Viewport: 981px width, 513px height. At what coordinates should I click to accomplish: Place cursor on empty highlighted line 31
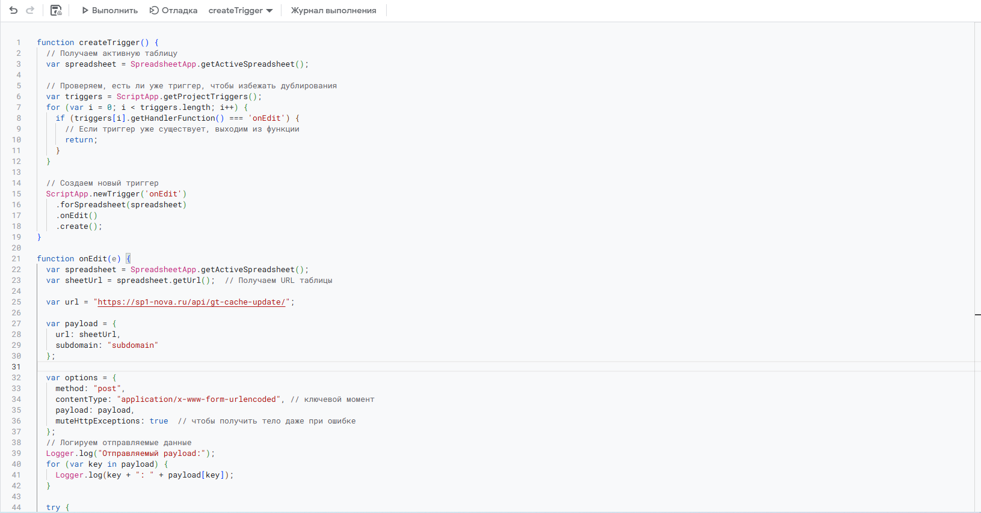pos(361,367)
